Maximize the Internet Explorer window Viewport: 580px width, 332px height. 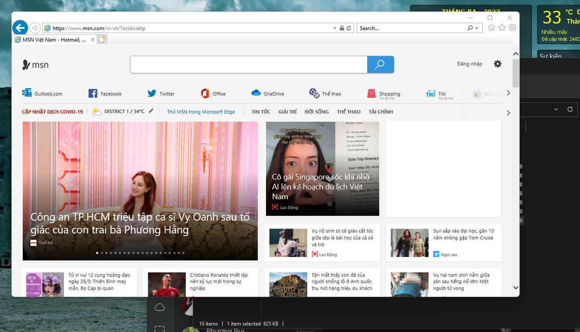coord(490,18)
